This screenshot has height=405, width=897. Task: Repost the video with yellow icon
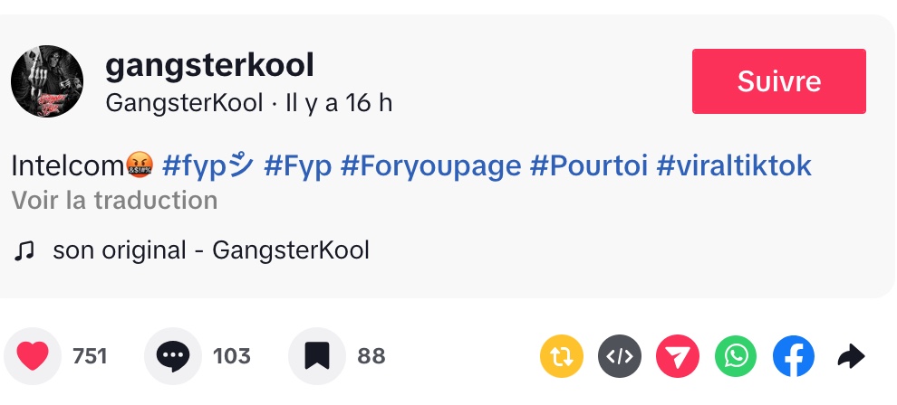562,357
